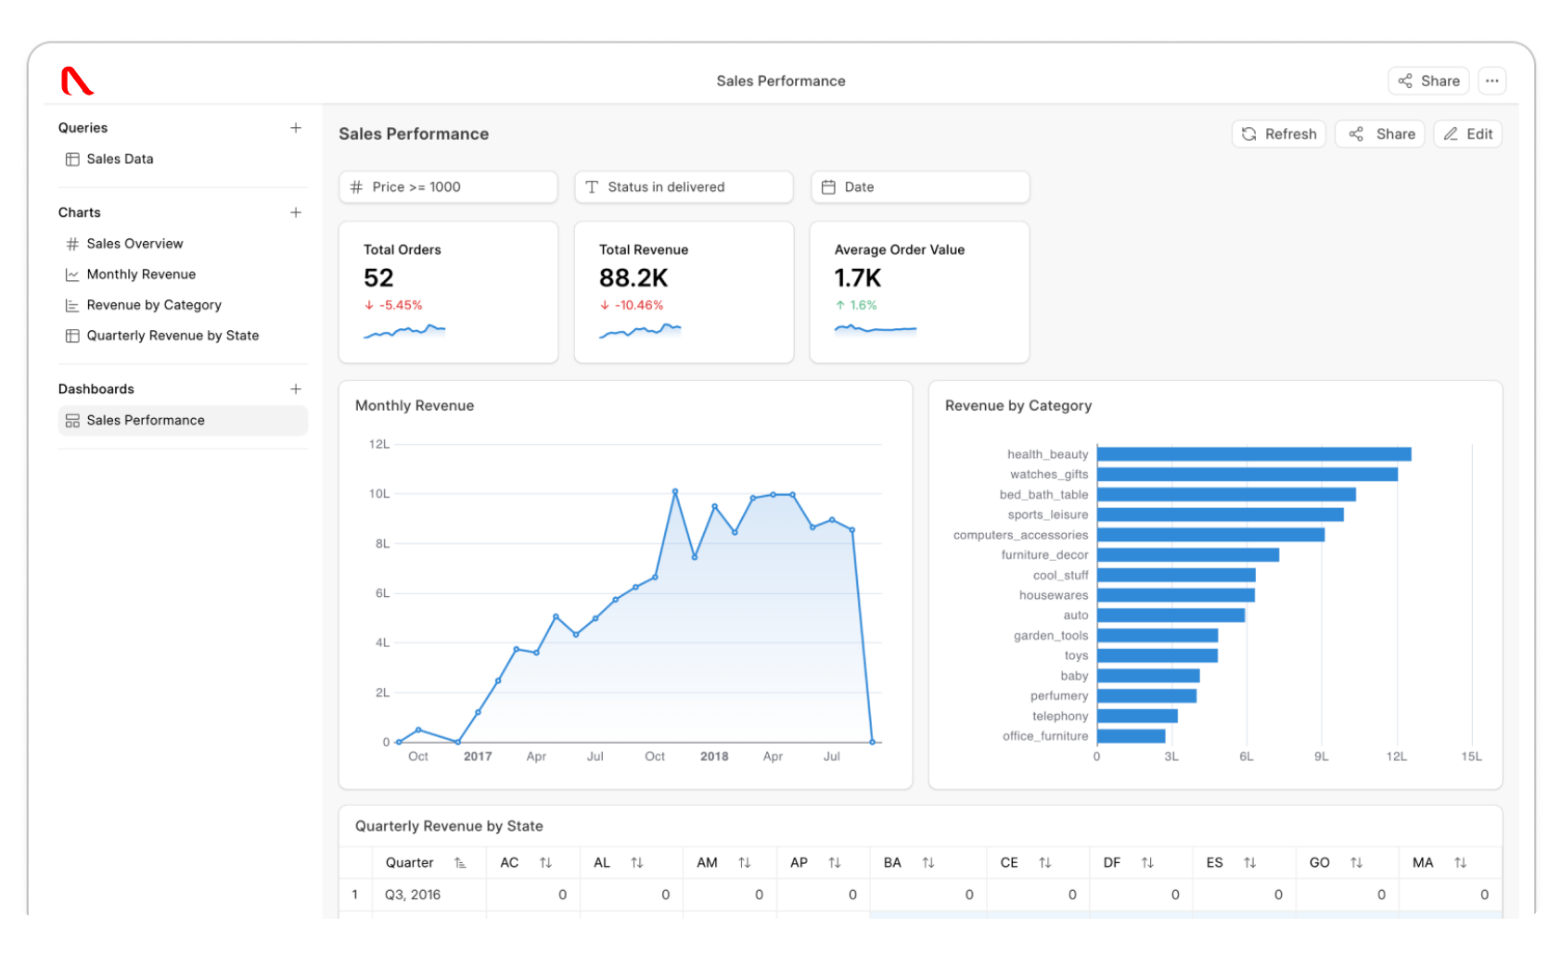Select Sales Performance dashboard in sidebar
1561x953 pixels.
146,421
